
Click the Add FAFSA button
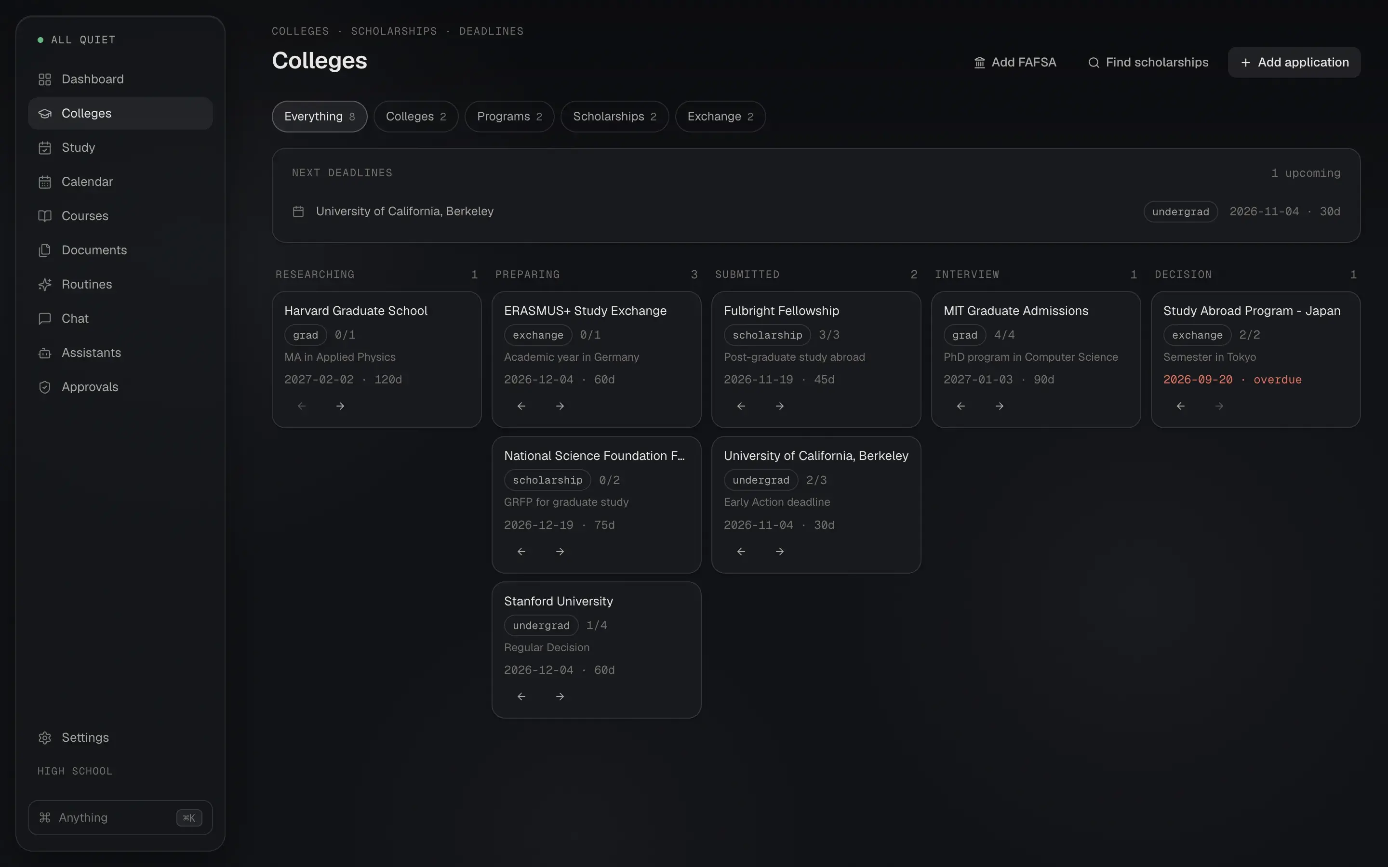pyautogui.click(x=1015, y=62)
